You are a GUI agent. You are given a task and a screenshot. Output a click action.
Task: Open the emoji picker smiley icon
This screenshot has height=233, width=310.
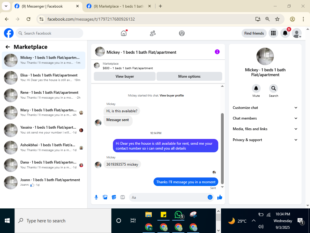[x=210, y=197]
